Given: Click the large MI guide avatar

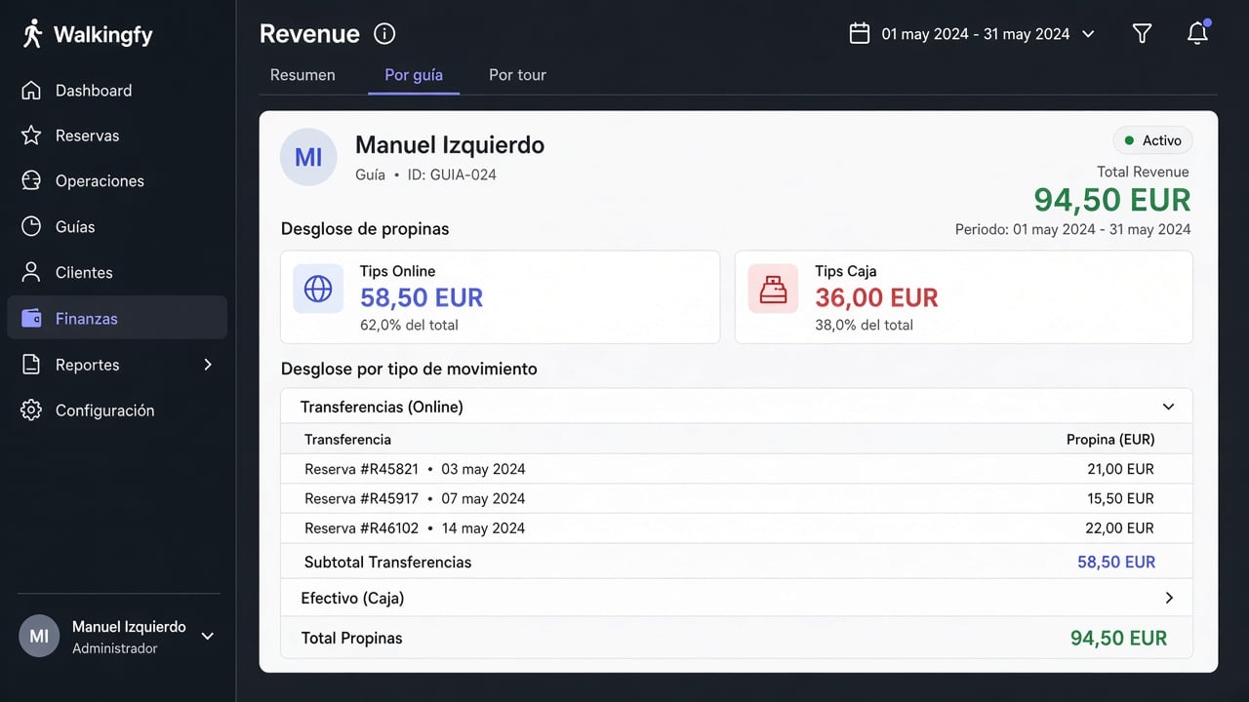Looking at the screenshot, I should [x=308, y=157].
